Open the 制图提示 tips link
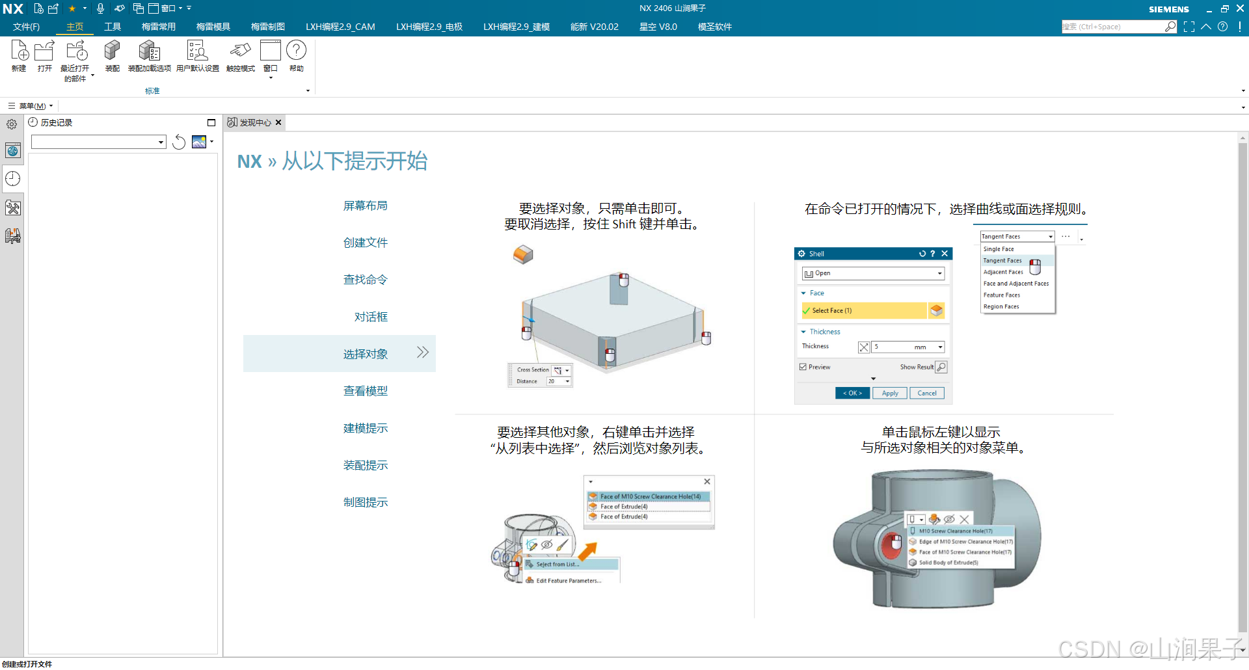 (366, 502)
